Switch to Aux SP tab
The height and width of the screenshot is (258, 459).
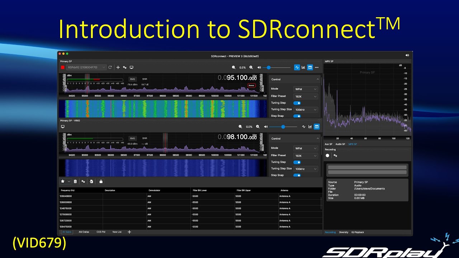click(x=328, y=144)
